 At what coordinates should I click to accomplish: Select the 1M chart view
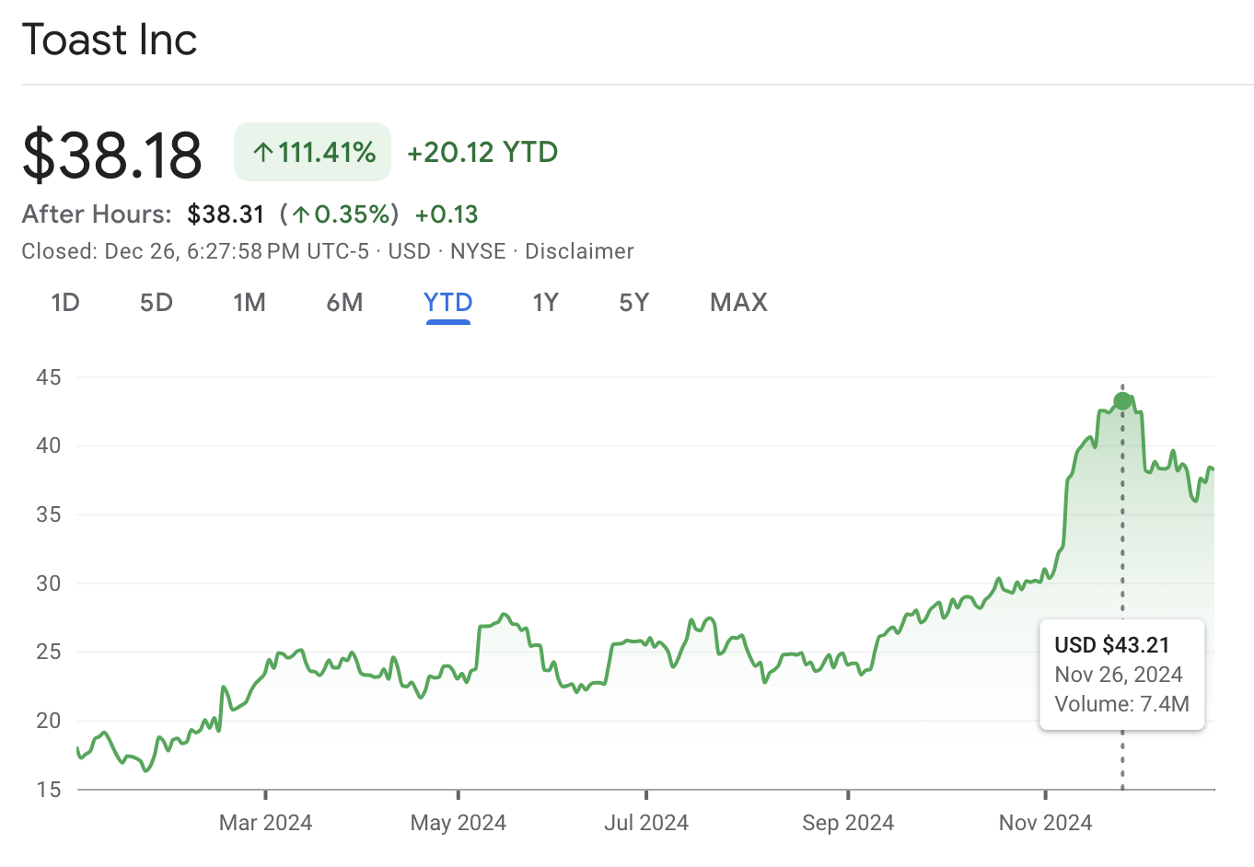pyautogui.click(x=250, y=302)
